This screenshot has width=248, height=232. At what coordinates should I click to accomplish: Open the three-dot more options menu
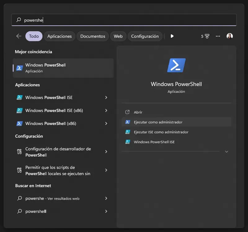[218, 36]
